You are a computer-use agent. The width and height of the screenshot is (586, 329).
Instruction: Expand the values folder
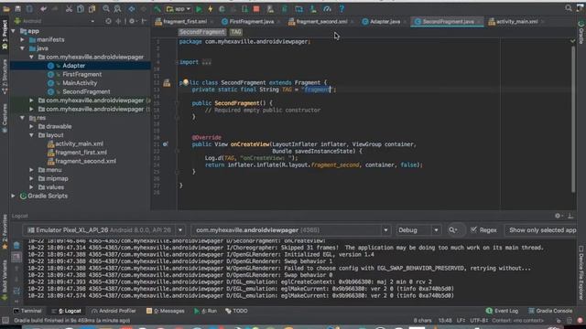pyautogui.click(x=31, y=187)
